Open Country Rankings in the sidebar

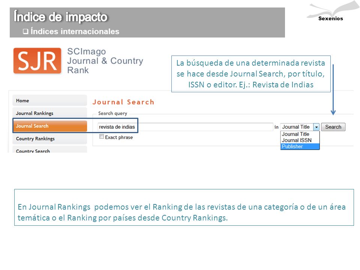coord(50,139)
